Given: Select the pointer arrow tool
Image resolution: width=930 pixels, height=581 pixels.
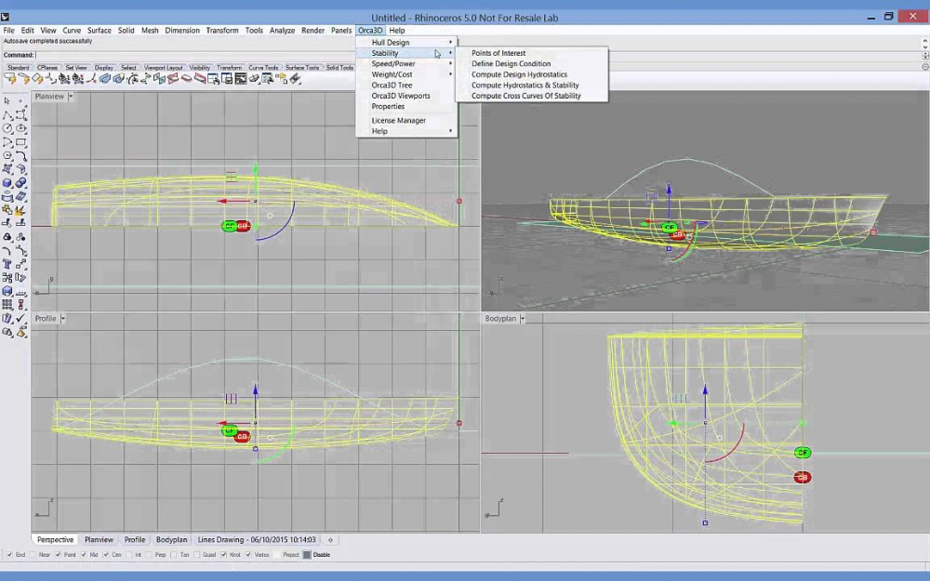Looking at the screenshot, I should coord(7,100).
